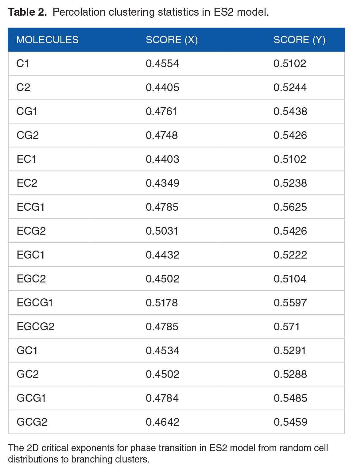Select the C1 molecule cell
353x472 pixels.
point(23,63)
